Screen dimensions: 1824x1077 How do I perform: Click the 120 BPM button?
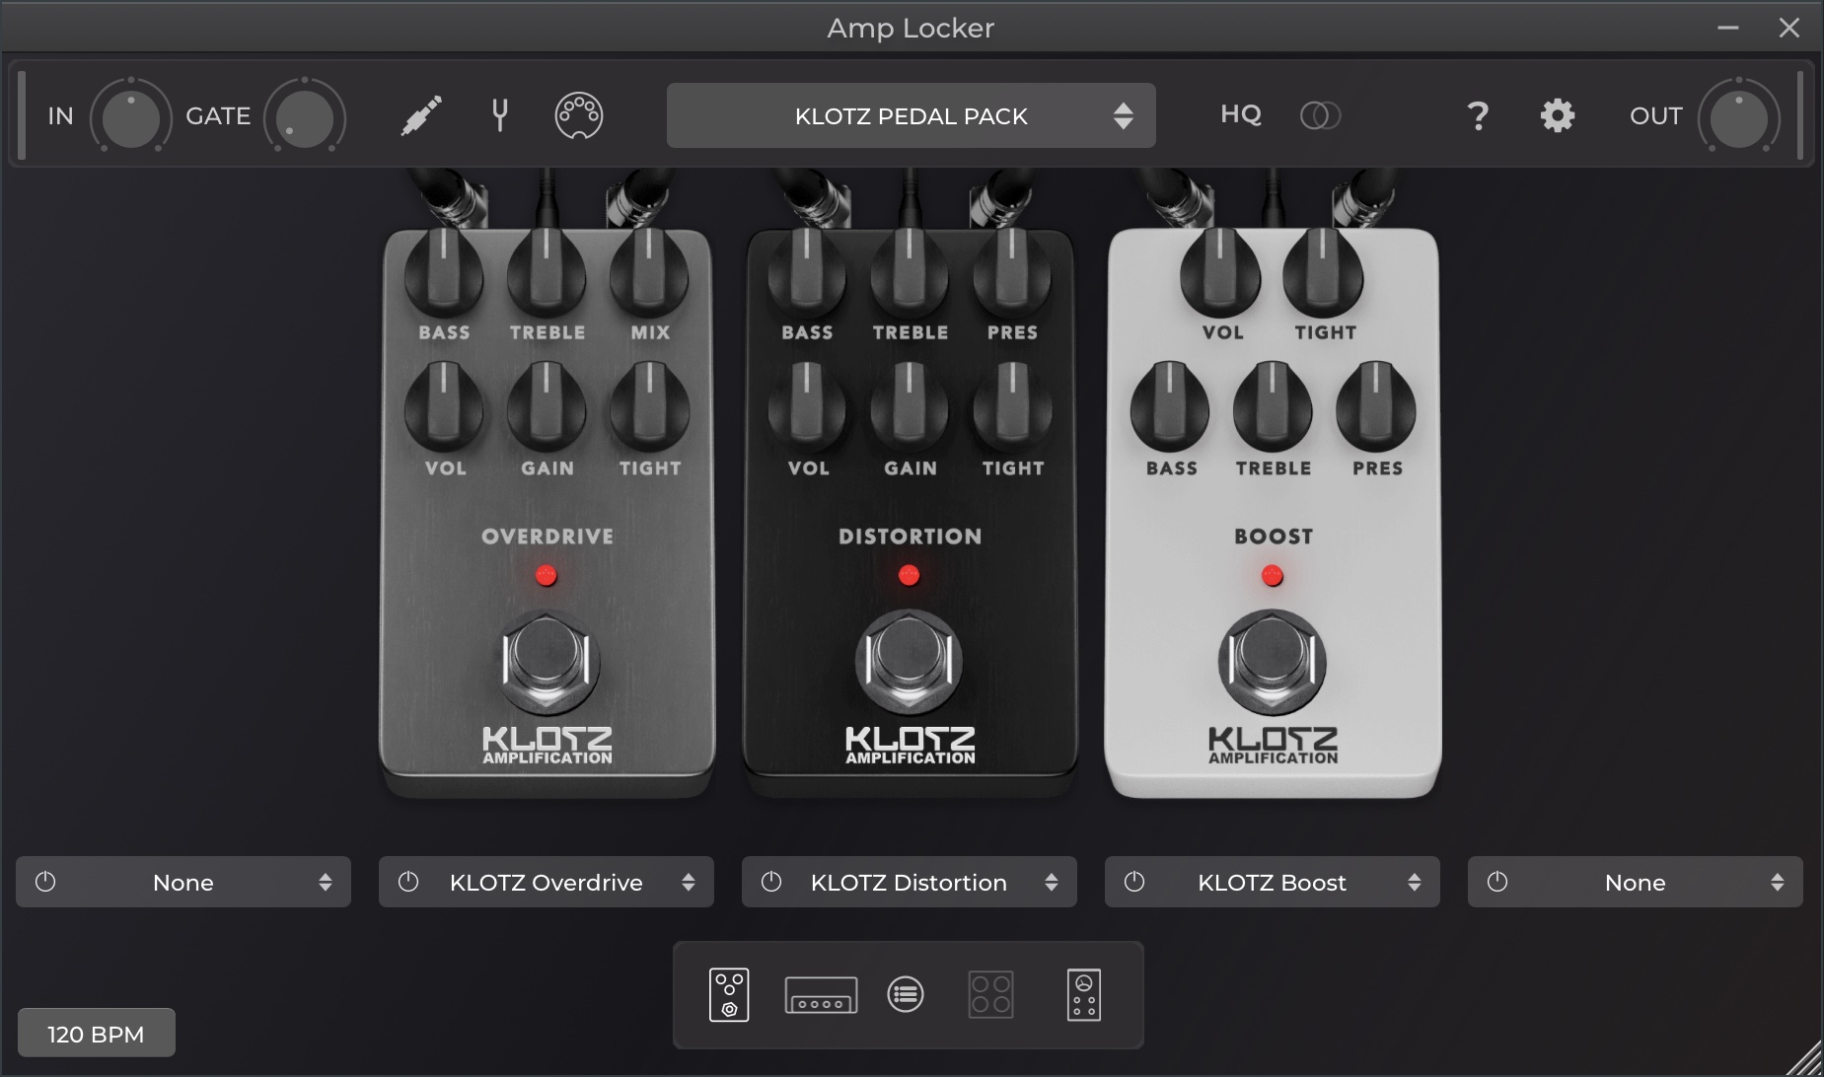[x=96, y=1033]
